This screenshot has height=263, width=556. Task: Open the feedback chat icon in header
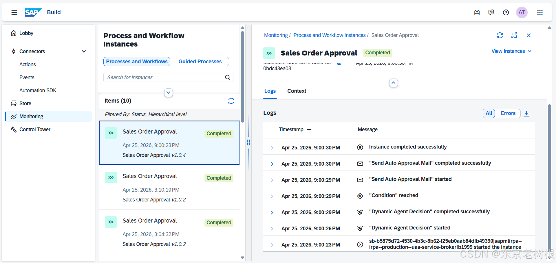point(491,12)
